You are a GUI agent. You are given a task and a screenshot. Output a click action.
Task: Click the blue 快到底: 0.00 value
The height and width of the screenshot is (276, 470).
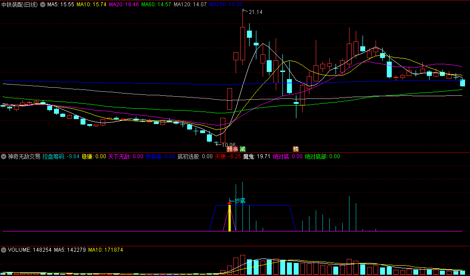(161, 156)
